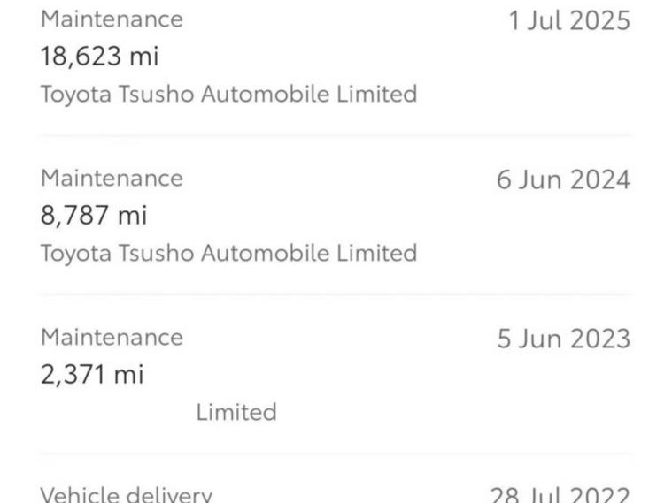The image size is (672, 503).
Task: Tap the 5 Jun 2023 date
Action: [563, 339]
